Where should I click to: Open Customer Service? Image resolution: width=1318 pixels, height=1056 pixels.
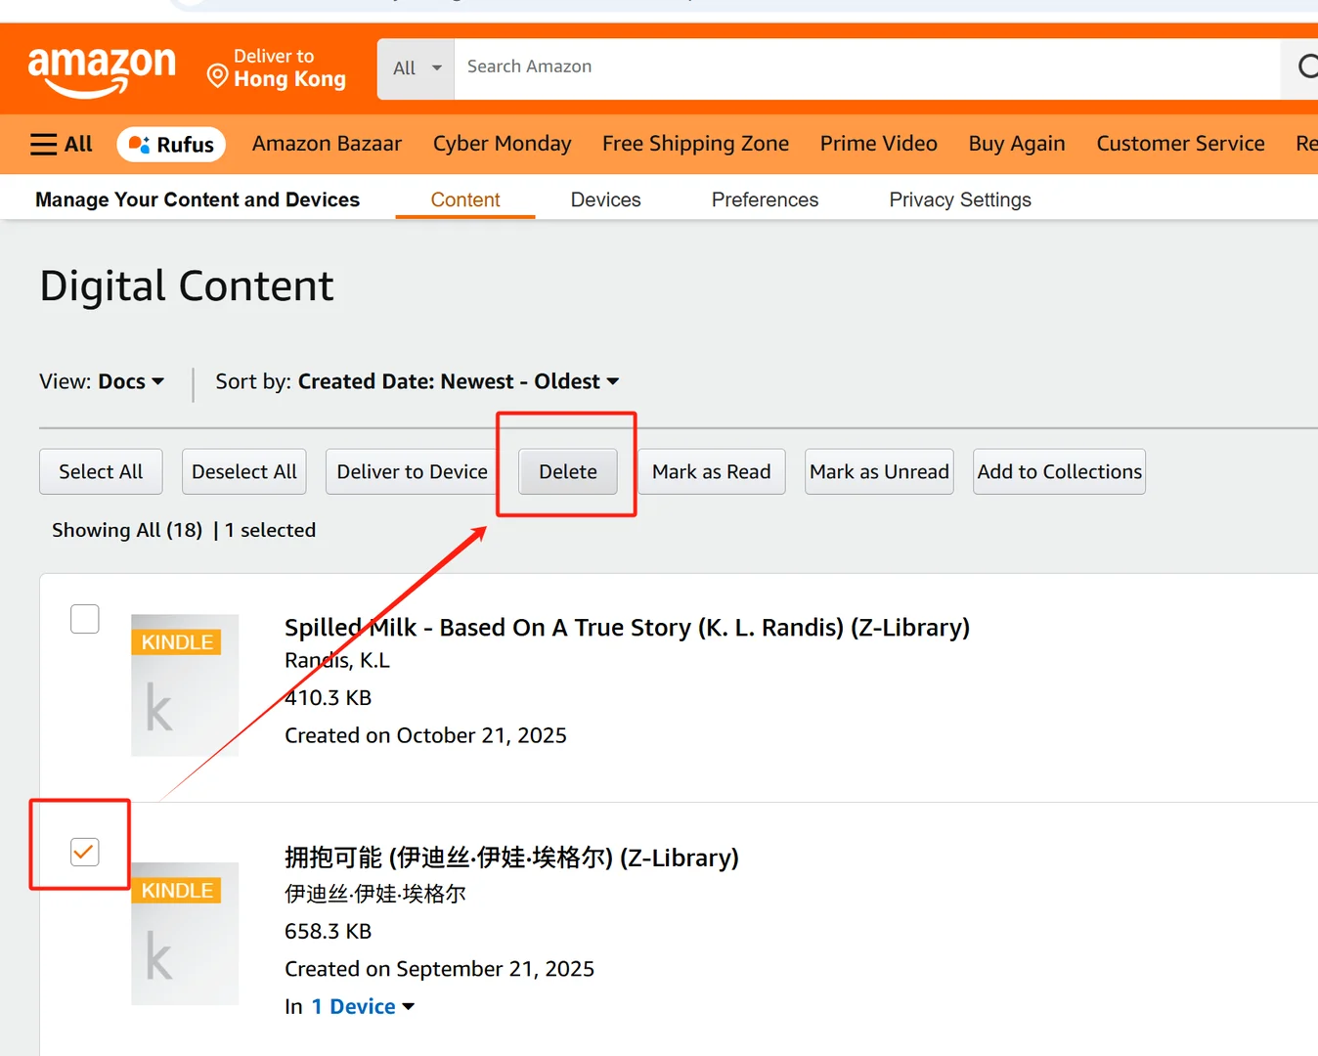click(x=1180, y=144)
